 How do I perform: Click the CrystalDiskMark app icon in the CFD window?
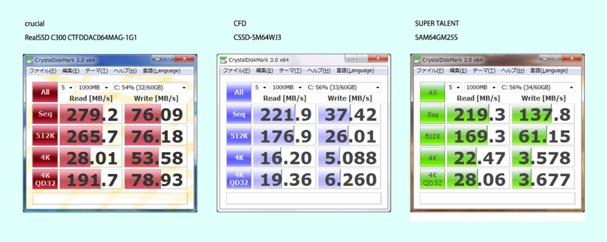(x=223, y=60)
